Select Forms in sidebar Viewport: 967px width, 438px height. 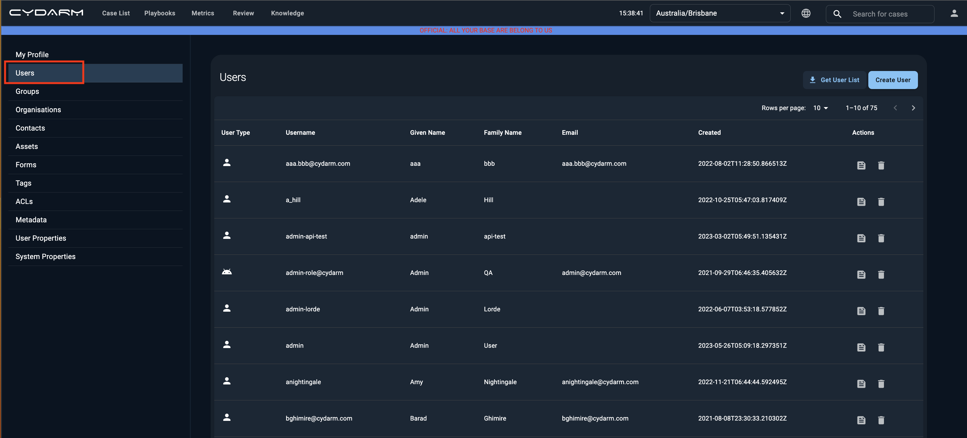point(95,165)
